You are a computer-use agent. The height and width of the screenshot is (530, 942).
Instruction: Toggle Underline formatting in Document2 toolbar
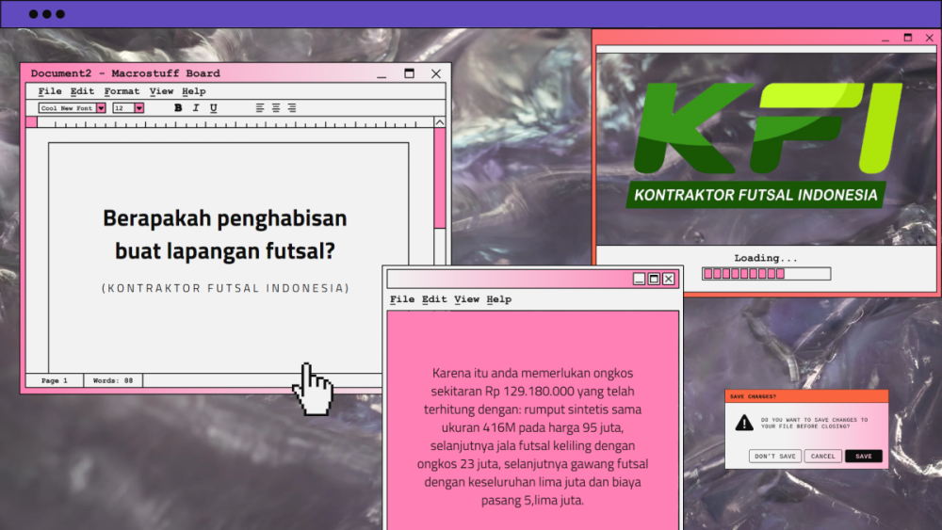coord(214,108)
